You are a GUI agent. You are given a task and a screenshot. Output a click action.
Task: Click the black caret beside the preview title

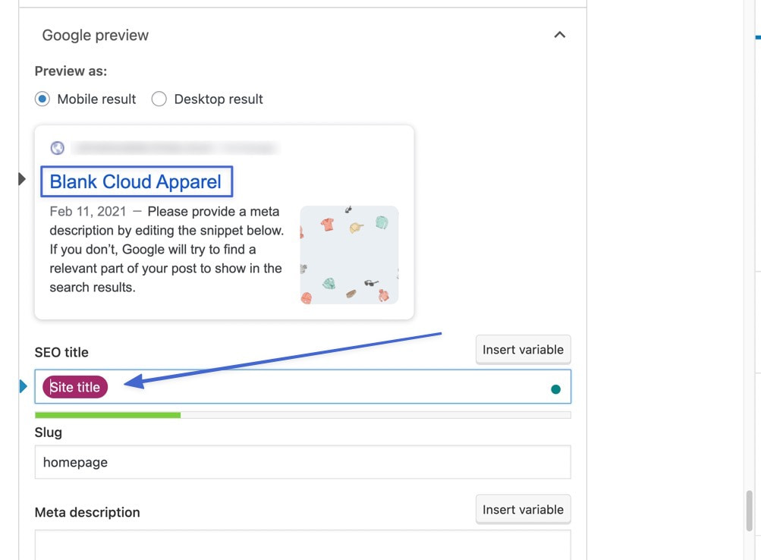tap(22, 179)
